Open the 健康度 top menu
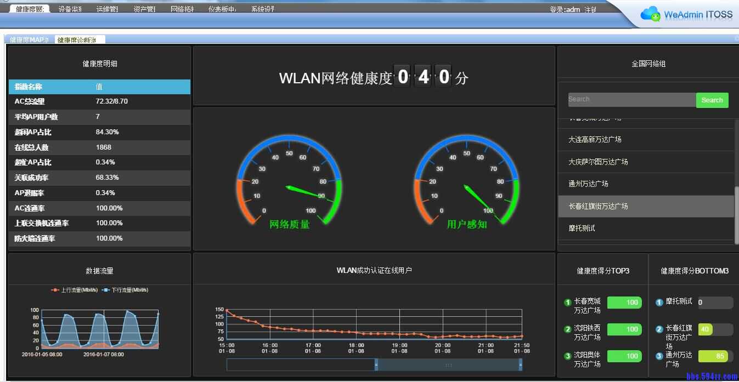 [x=30, y=9]
